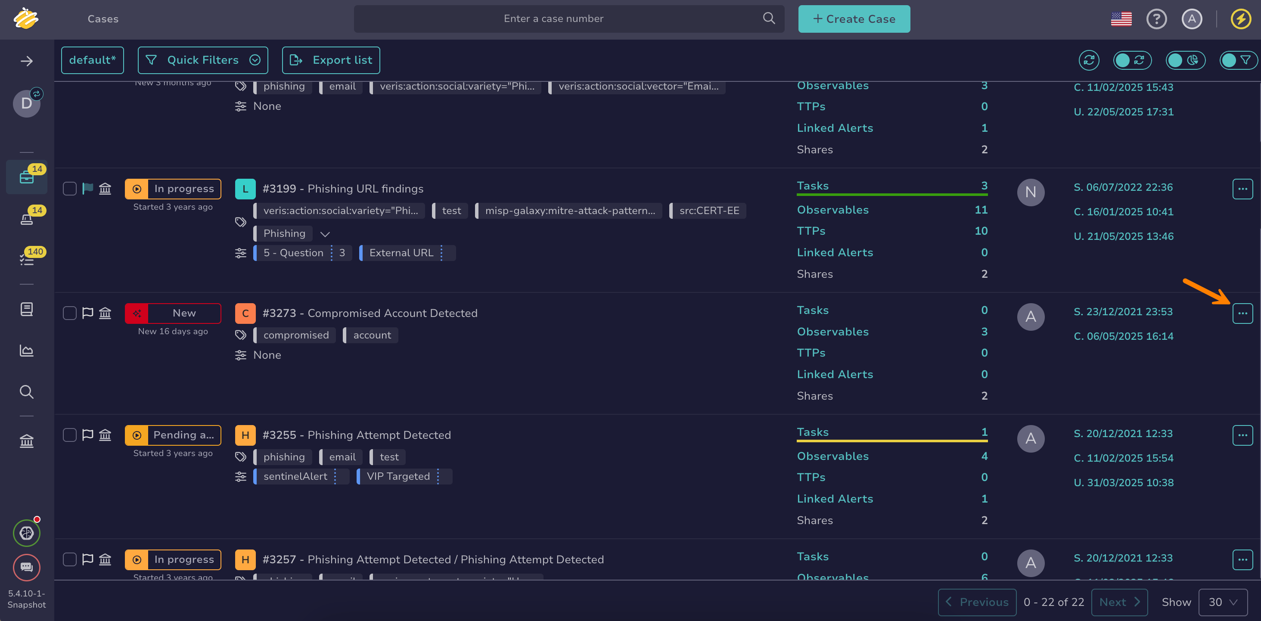Open the default* view button

click(x=92, y=60)
